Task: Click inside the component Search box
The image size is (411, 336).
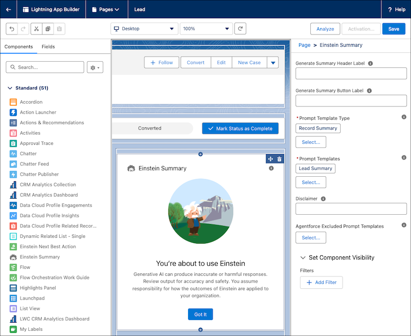Action: pyautogui.click(x=45, y=67)
